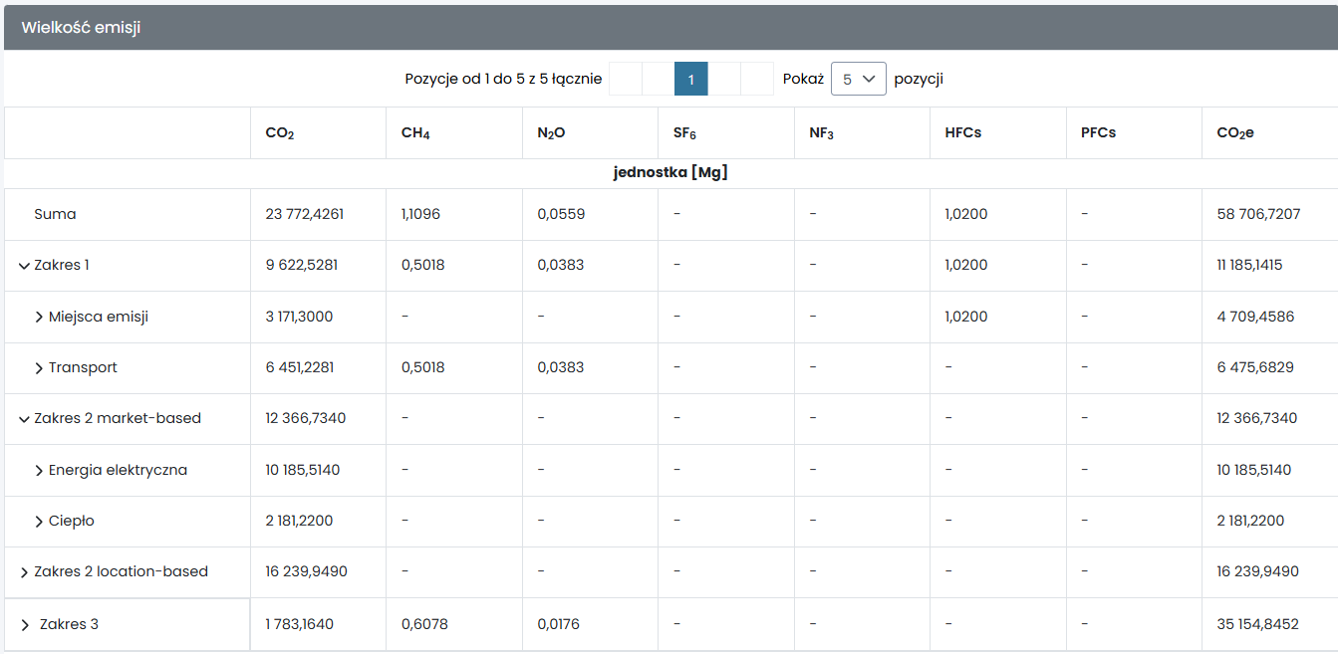Collapse the Zakres 2 market-based chevron
The image size is (1338, 654).
24,419
